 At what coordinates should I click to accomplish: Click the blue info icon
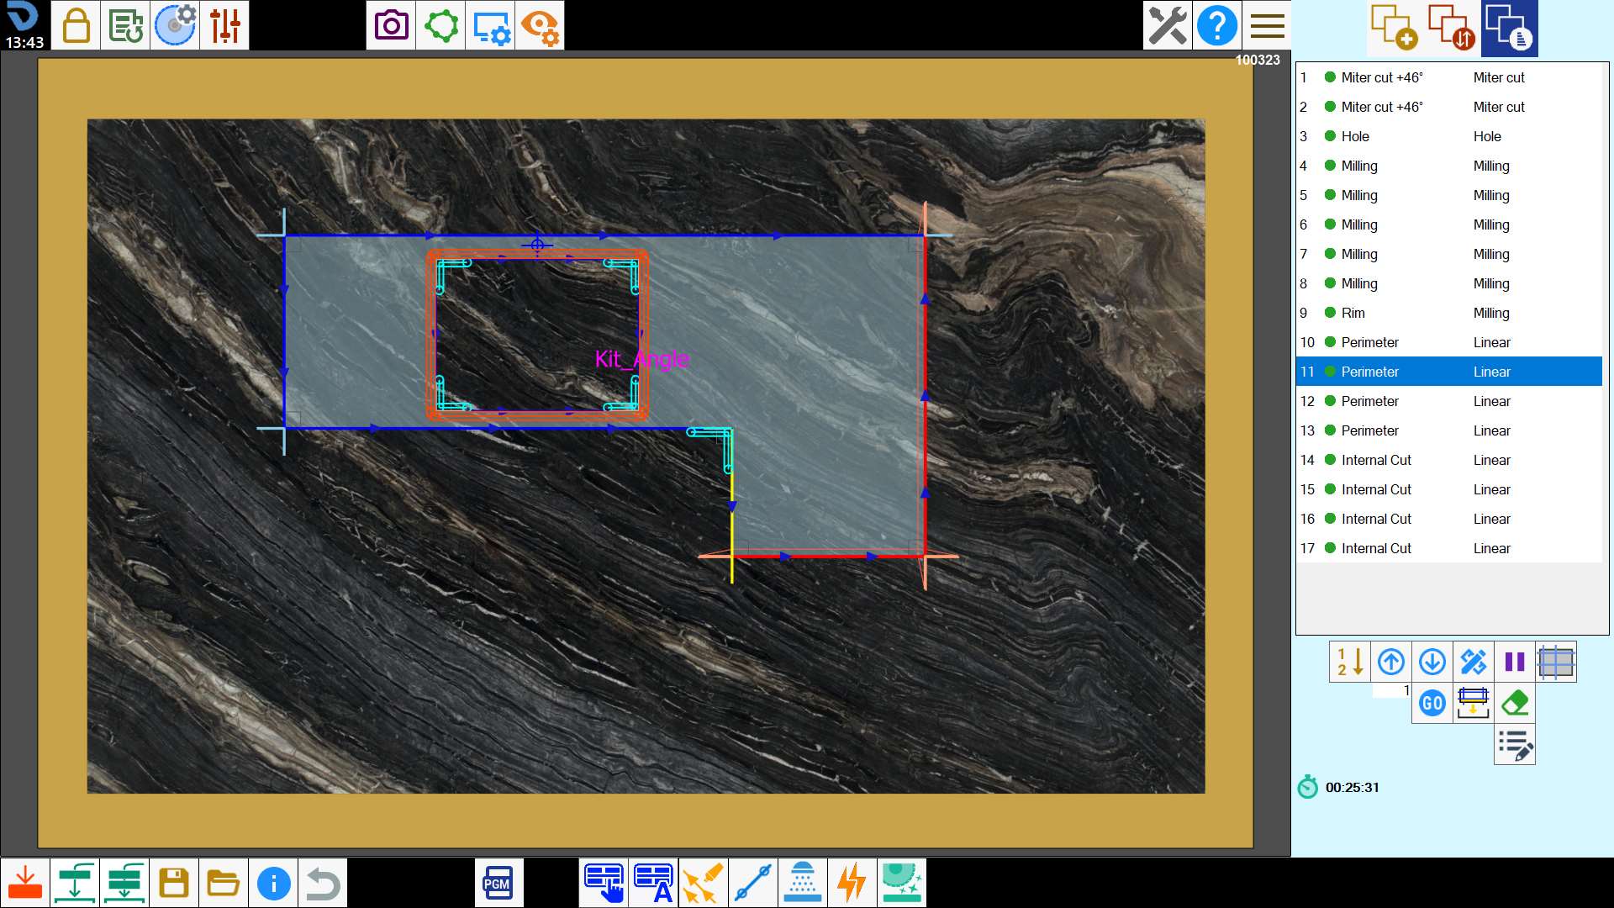(273, 883)
